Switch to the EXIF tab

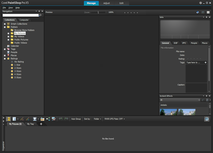click(x=176, y=43)
